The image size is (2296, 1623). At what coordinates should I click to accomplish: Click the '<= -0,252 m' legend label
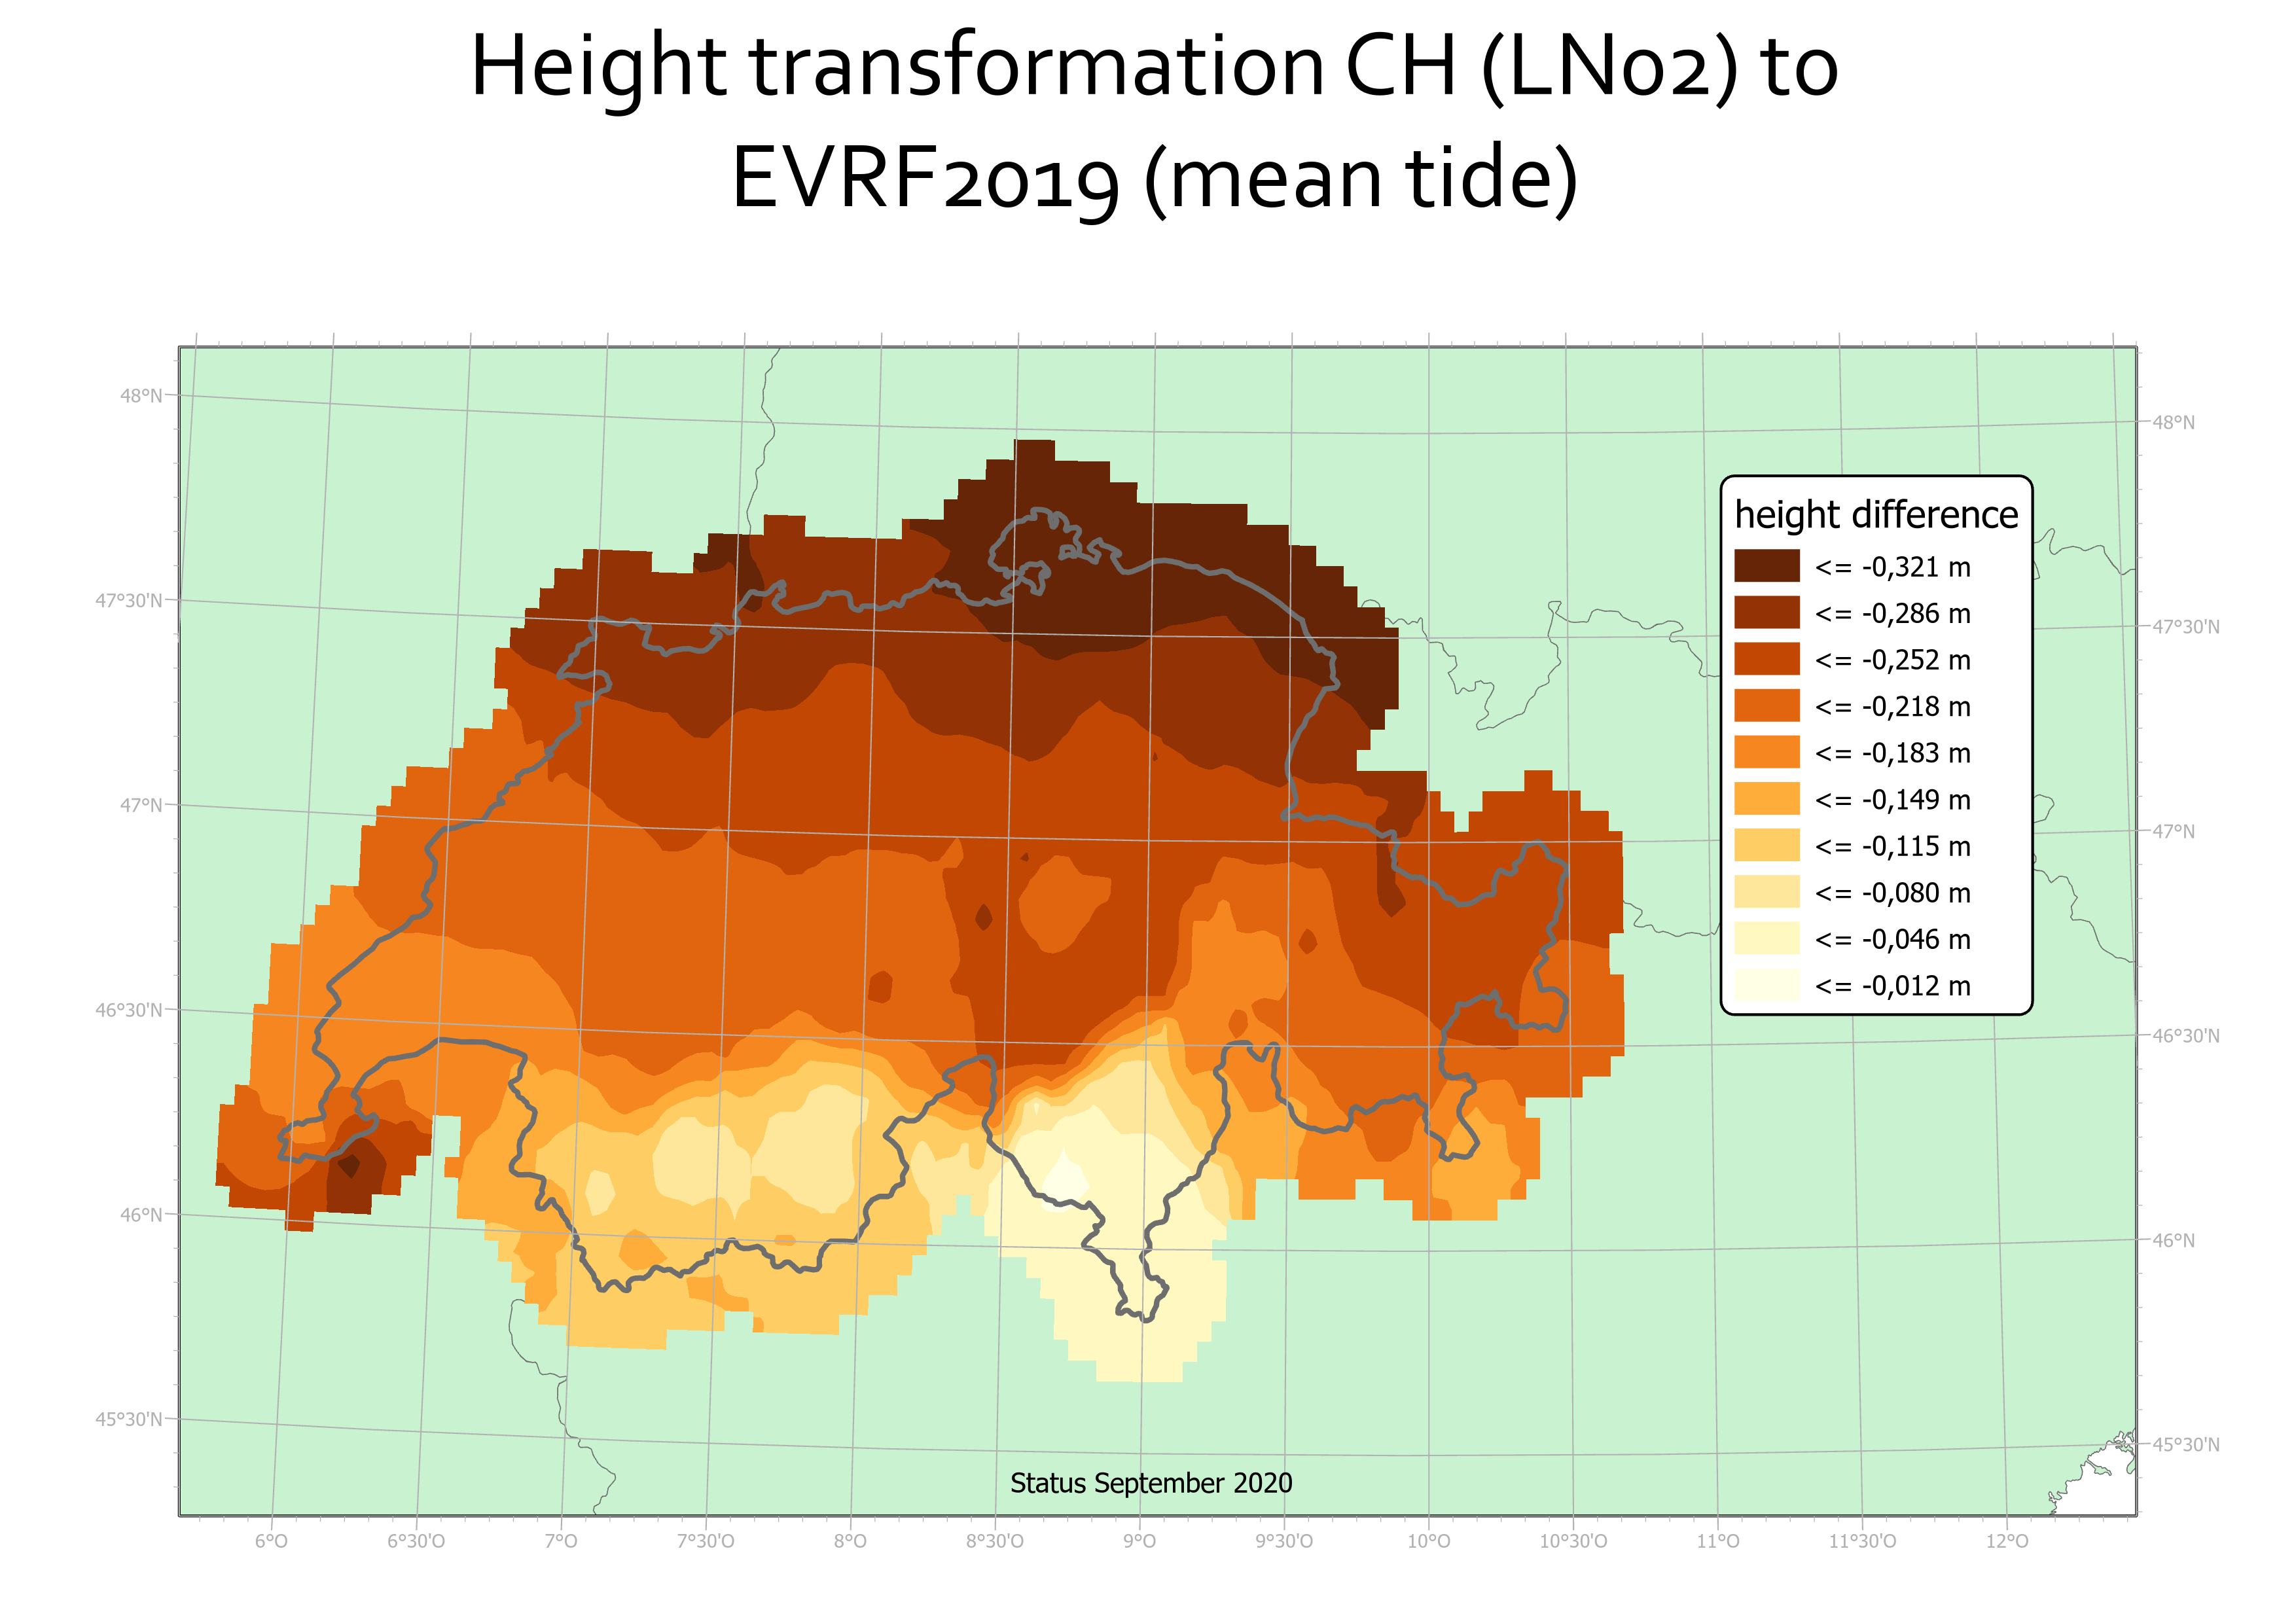click(1892, 660)
